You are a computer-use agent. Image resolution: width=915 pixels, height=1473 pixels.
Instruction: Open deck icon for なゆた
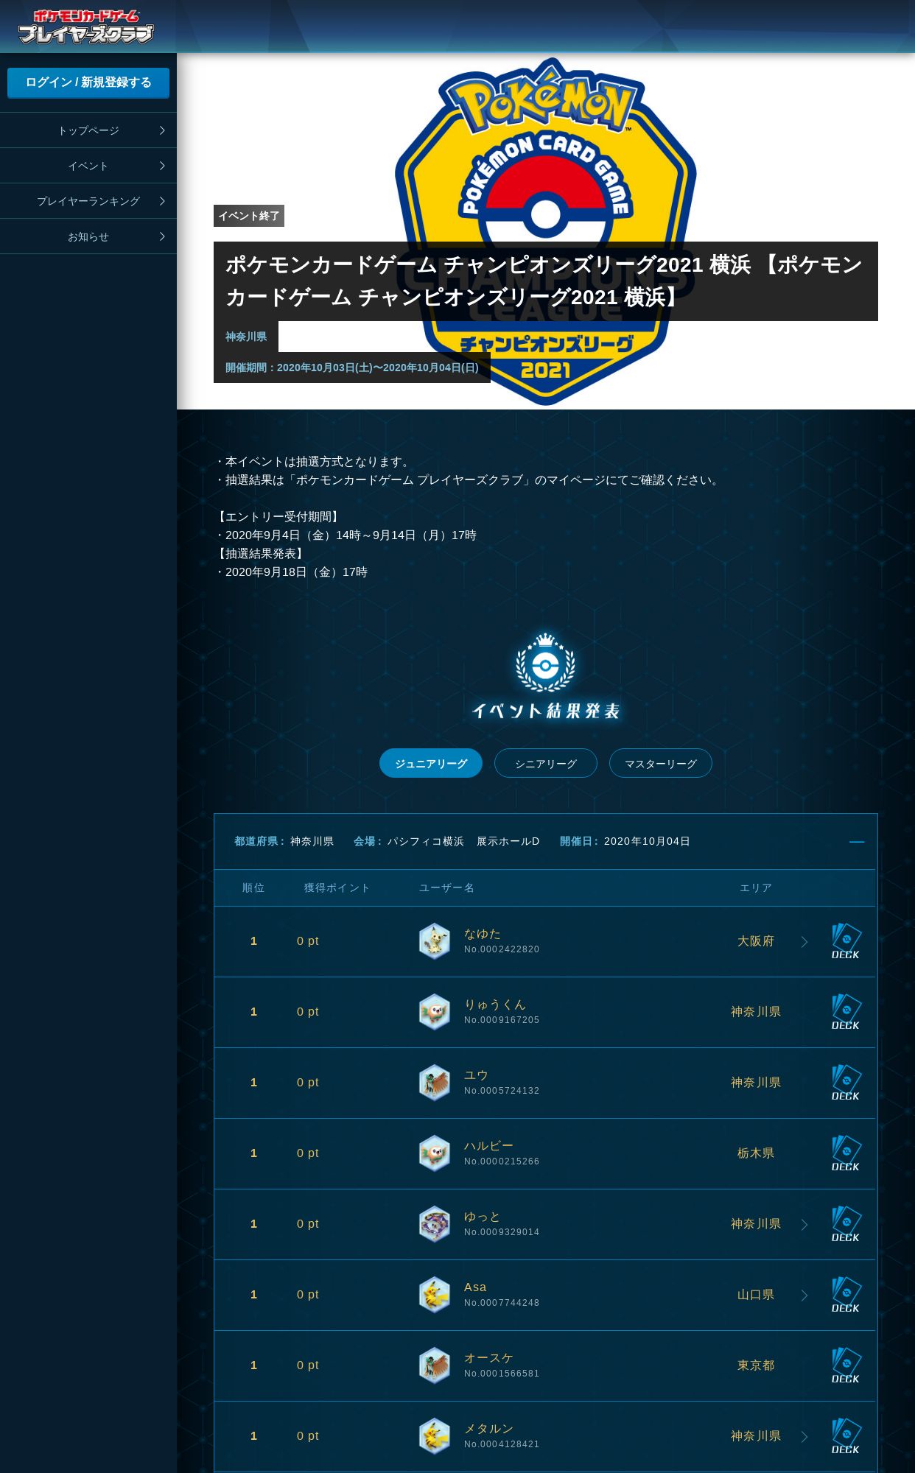846,941
